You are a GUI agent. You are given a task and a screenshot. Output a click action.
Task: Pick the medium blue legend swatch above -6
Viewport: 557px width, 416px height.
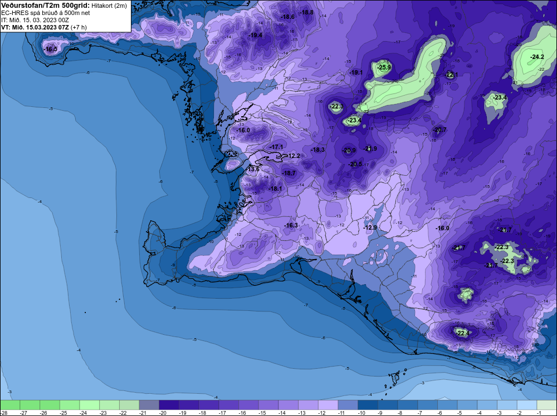(447, 405)
